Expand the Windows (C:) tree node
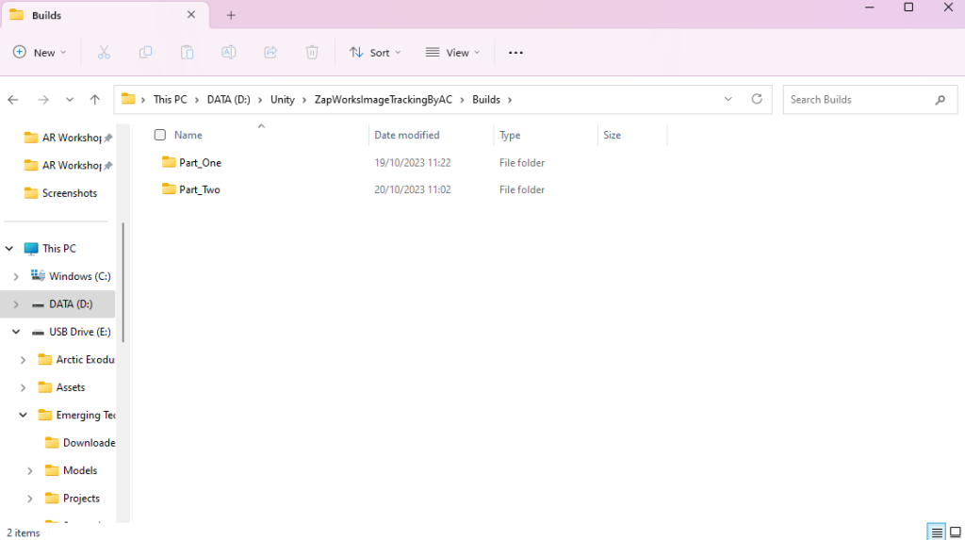 (x=16, y=276)
